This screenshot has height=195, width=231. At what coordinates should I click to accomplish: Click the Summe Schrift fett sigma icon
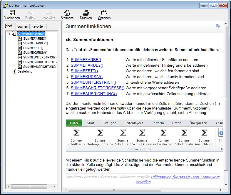click(x=123, y=133)
